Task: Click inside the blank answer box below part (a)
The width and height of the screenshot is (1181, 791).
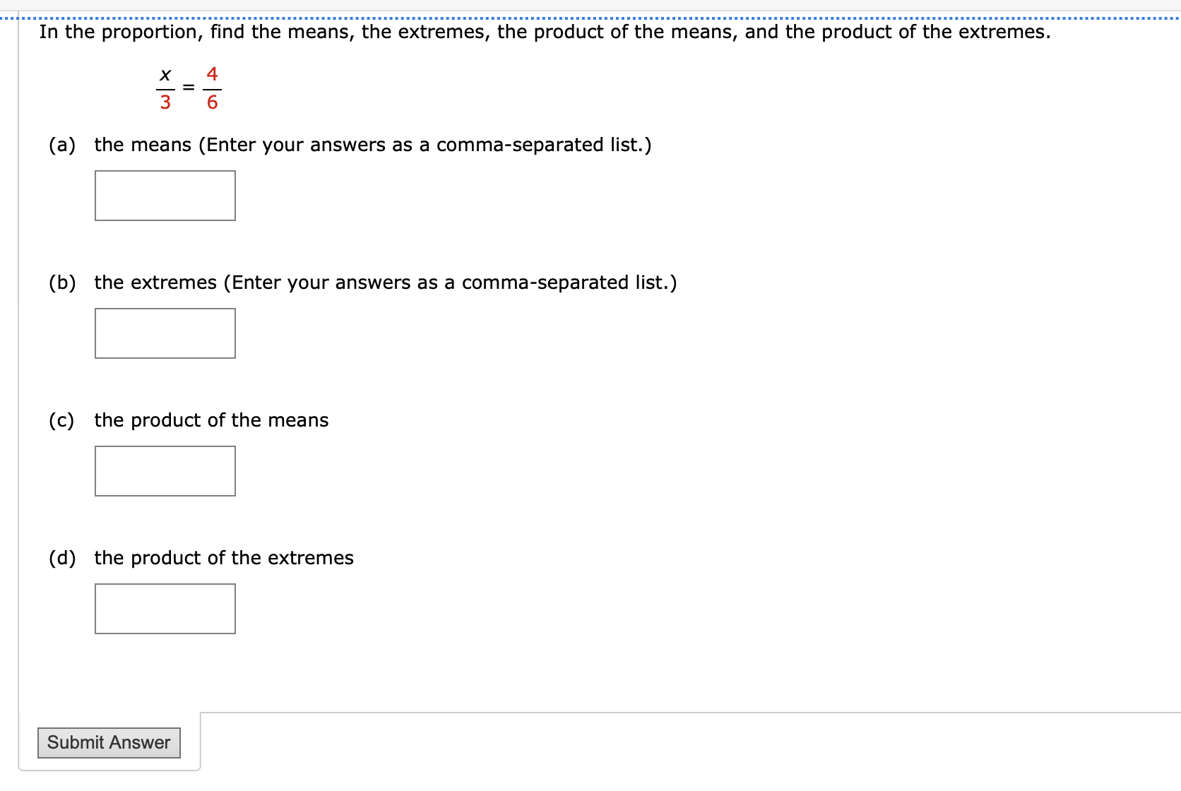Action: click(165, 196)
